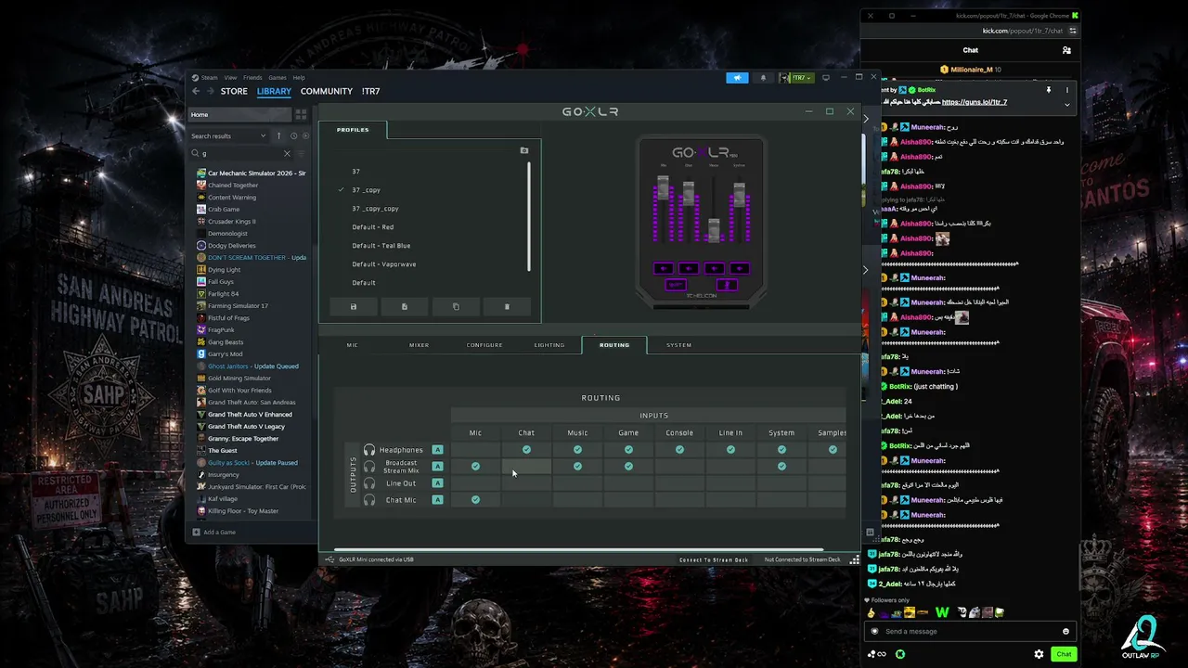Disable Game routing to Headphones

coord(628,450)
